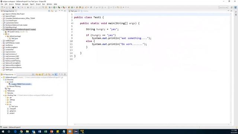The height and width of the screenshot is (134, 238).
Task: Open dropdown arrow next to Run button
Action: [57, 7]
